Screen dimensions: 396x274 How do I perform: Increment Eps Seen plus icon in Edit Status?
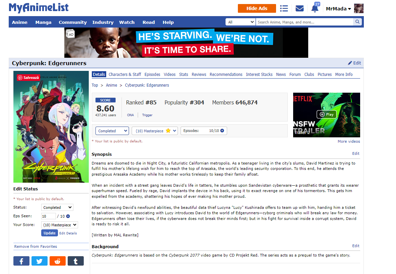68,216
